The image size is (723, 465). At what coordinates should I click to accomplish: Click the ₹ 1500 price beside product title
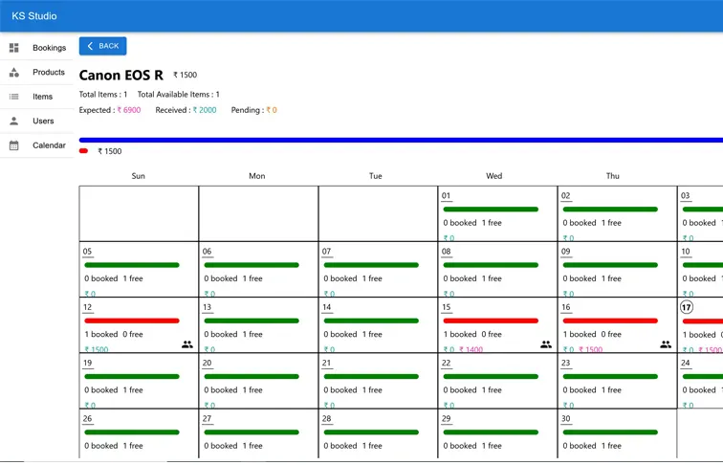tap(185, 75)
